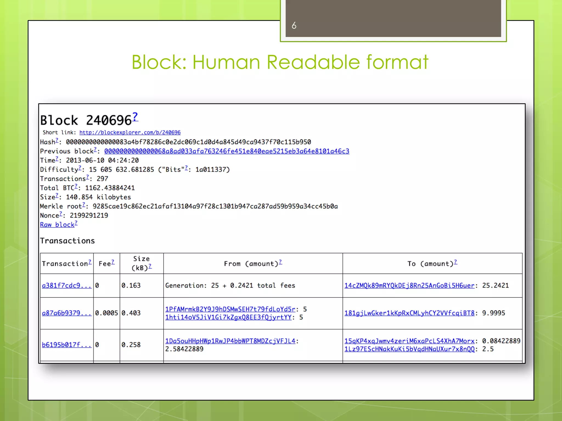Click the help question mark next to Size: 140.854

(x=57, y=195)
